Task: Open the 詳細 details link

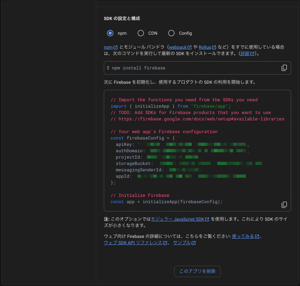Action: point(245,54)
